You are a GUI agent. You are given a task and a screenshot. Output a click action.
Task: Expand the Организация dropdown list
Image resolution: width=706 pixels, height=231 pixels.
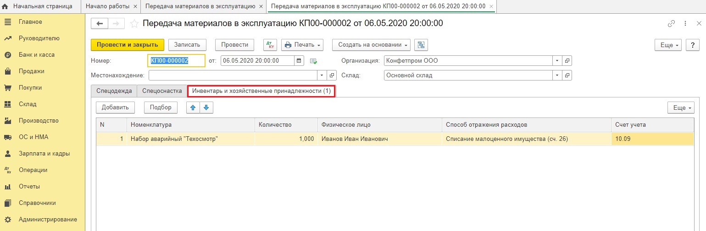pyautogui.click(x=557, y=60)
